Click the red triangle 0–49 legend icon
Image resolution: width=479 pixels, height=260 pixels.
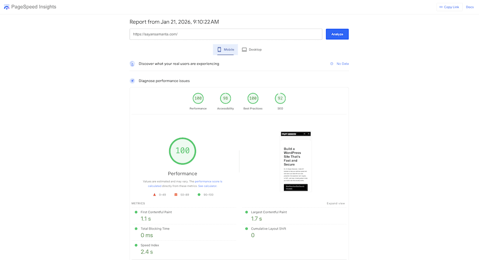click(x=154, y=195)
